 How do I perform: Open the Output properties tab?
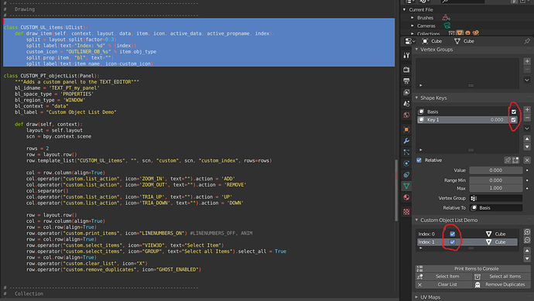point(406,81)
